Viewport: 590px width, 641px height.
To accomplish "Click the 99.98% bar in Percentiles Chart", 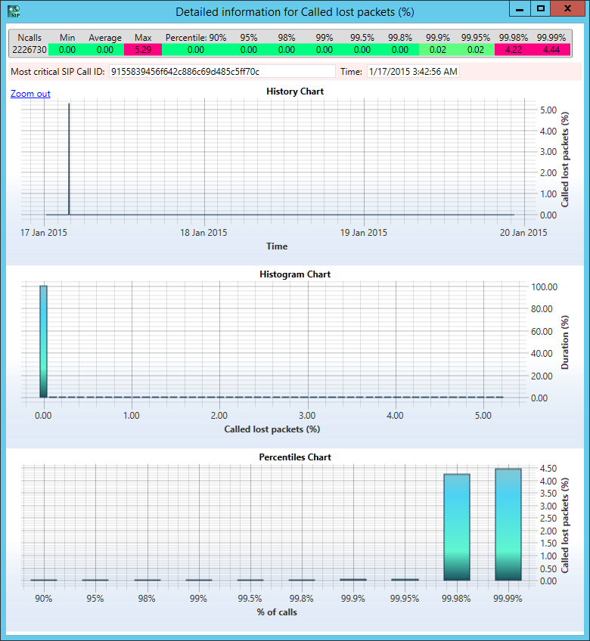I will (457, 527).
